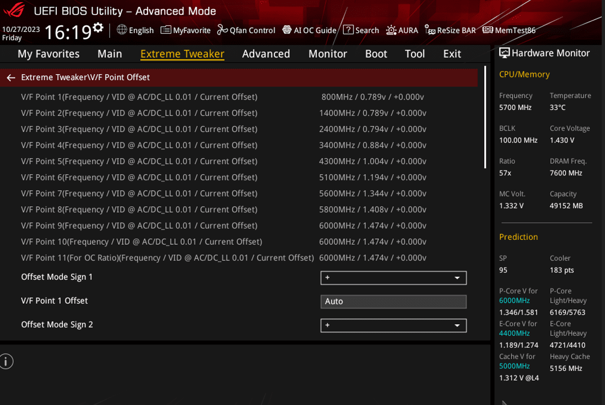Click the CPU/Memory heading
Viewport: 605px width, 405px height.
click(x=524, y=74)
